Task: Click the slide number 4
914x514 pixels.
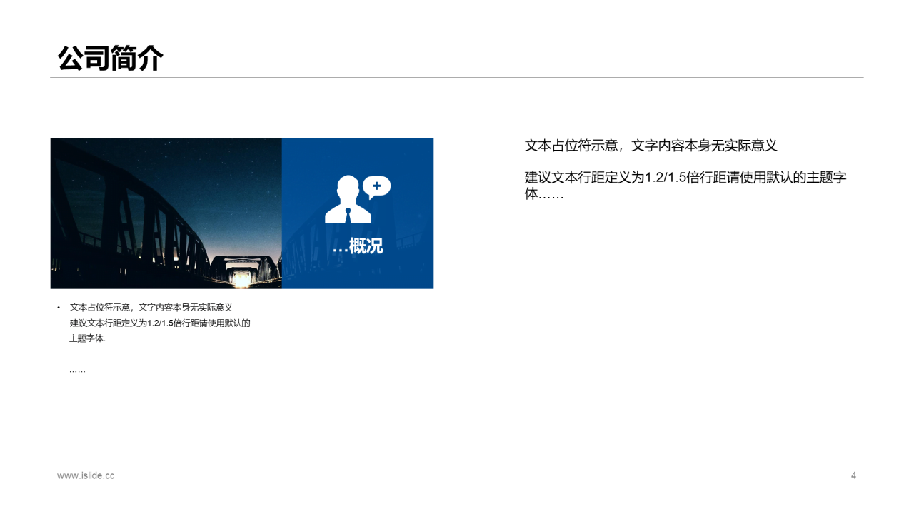Action: (853, 475)
